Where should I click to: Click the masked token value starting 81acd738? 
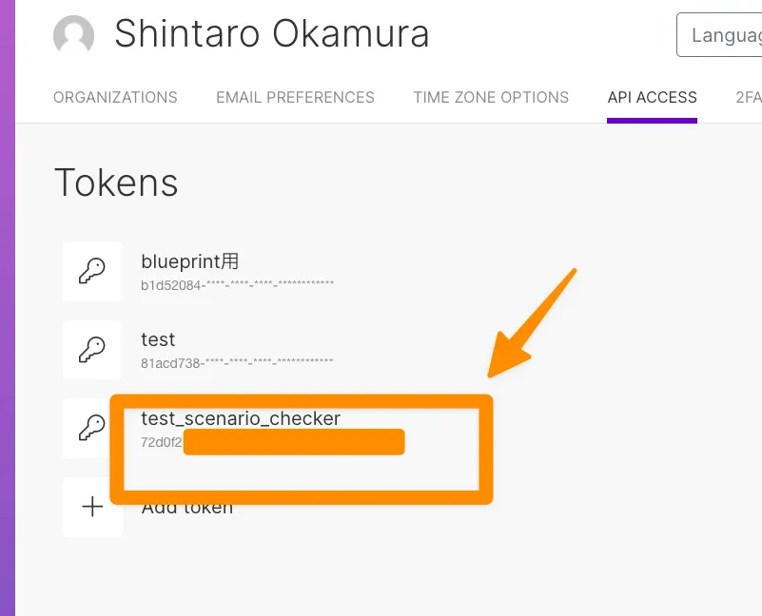point(237,362)
